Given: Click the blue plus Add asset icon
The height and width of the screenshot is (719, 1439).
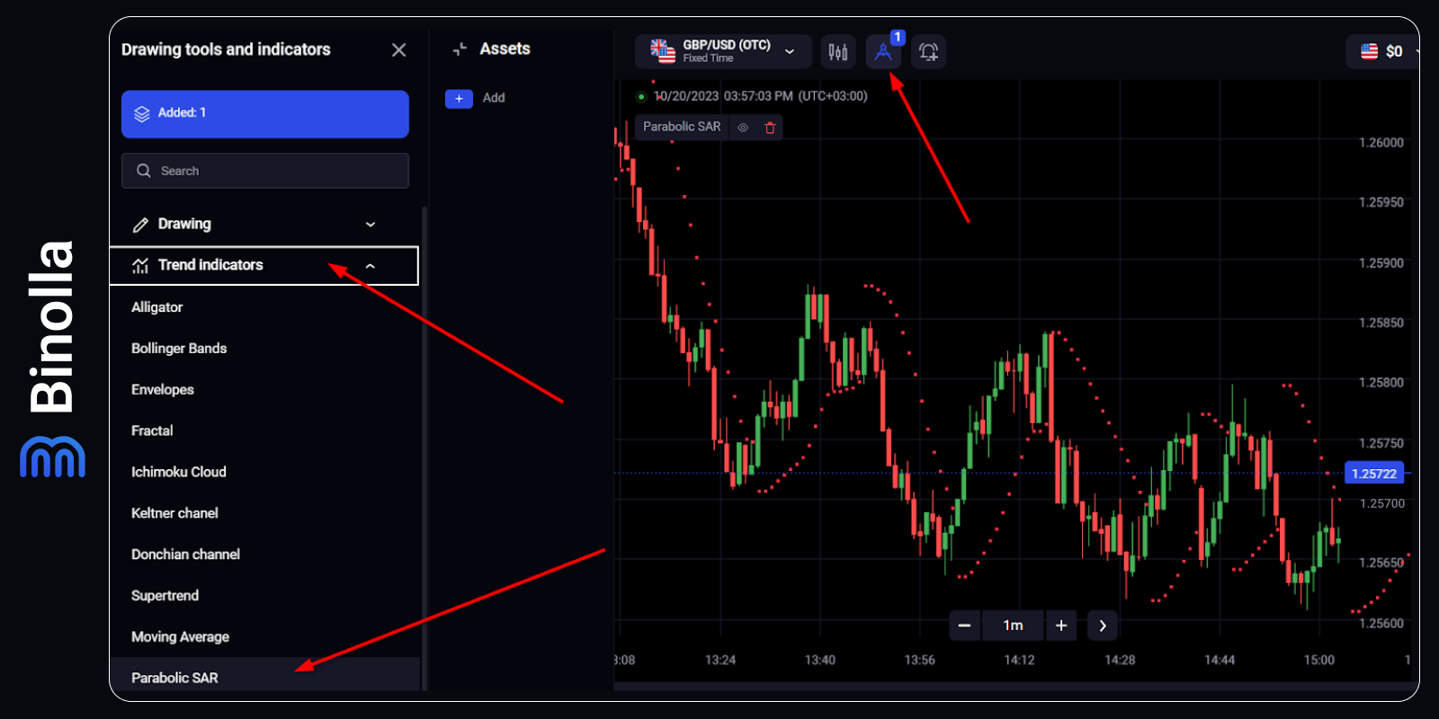Looking at the screenshot, I should point(459,98).
